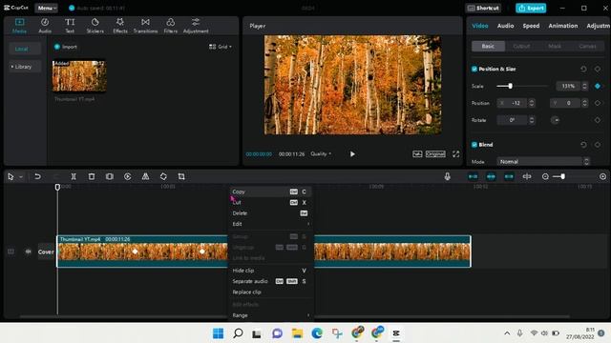The image size is (611, 343).
Task: Open the Adjustment tab in top toolbar
Action: [196, 26]
